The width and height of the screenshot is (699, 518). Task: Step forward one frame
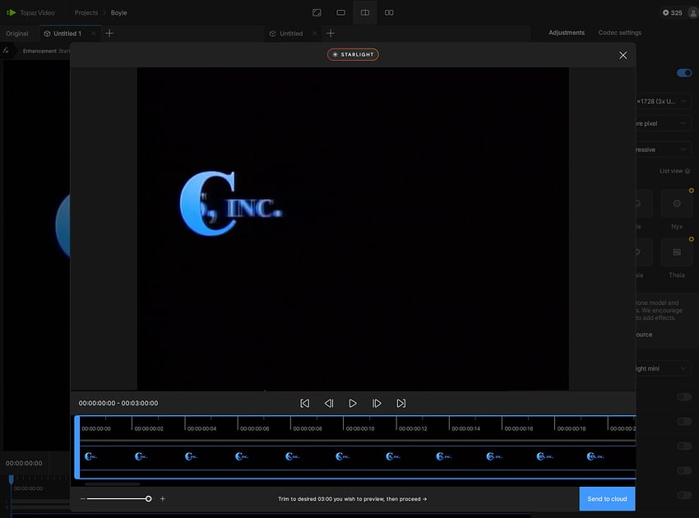377,404
